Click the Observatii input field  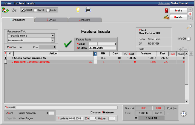[x=67, y=107]
